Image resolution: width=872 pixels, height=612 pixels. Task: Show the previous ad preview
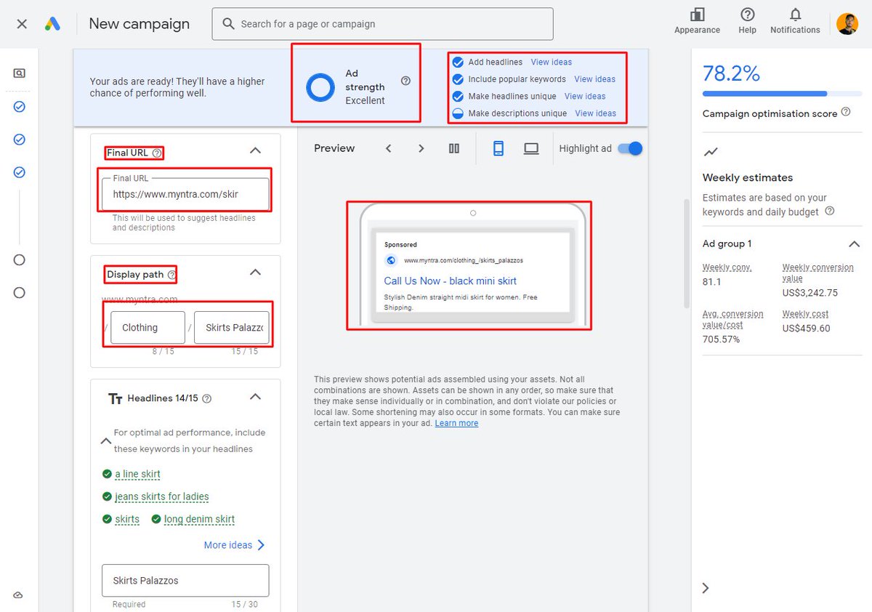tap(389, 148)
